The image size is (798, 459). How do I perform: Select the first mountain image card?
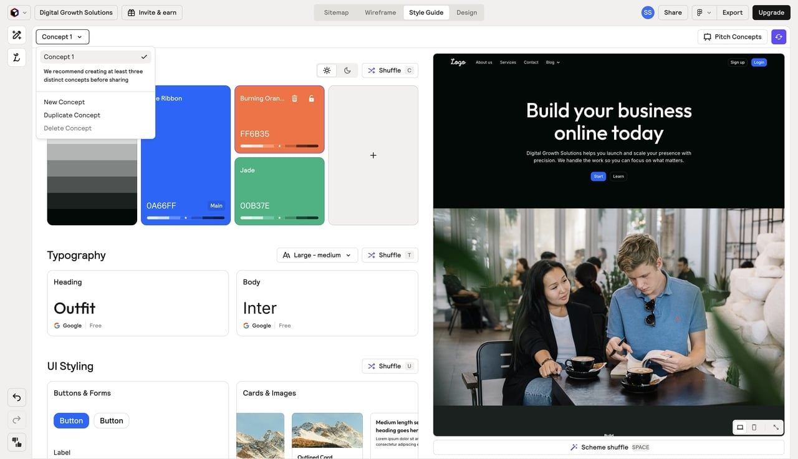[260, 435]
